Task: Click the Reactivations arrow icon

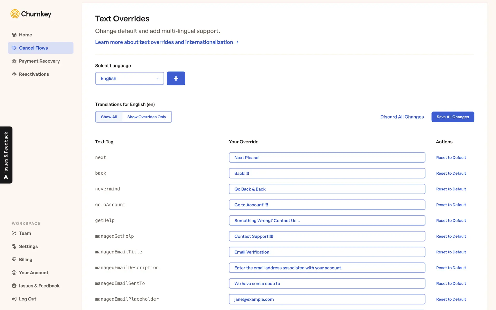Action: pyautogui.click(x=14, y=74)
